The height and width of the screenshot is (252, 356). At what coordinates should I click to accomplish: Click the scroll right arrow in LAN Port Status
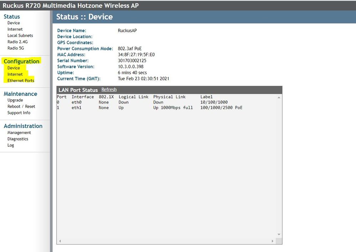tap(273, 241)
